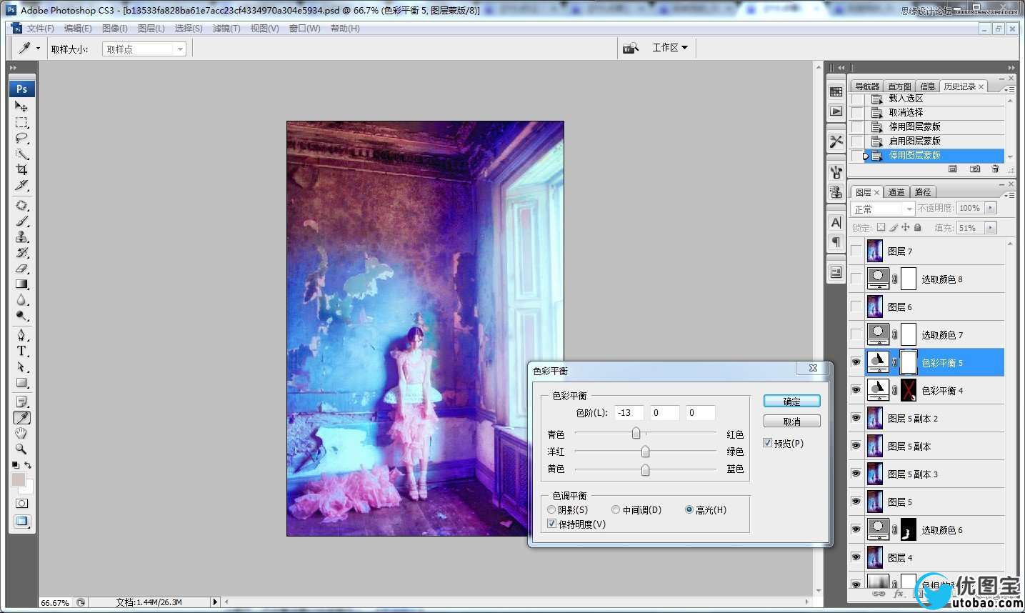Click the 青色-红色 slider handle
1025x613 pixels.
point(636,434)
